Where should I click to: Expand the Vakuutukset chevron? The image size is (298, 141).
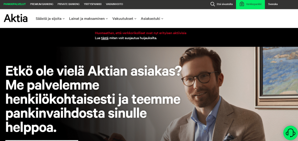pos(135,19)
